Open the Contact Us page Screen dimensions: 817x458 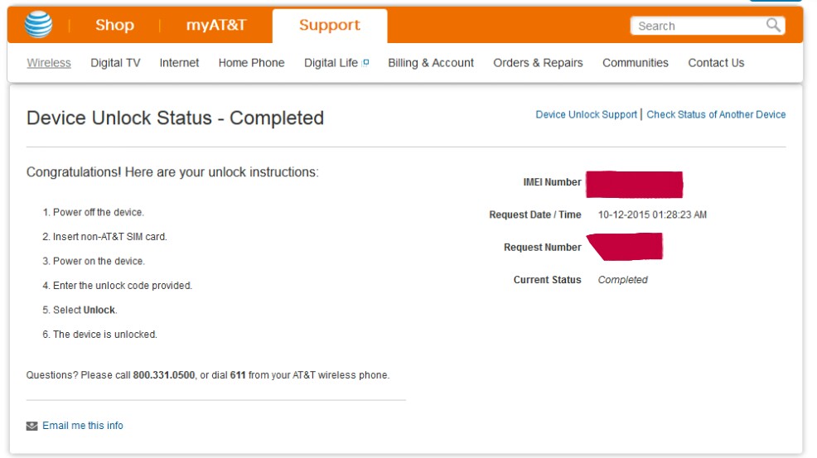click(x=716, y=63)
